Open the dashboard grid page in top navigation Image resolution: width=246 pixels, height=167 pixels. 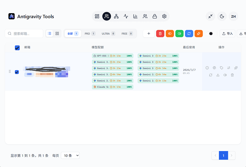pyautogui.click(x=97, y=16)
